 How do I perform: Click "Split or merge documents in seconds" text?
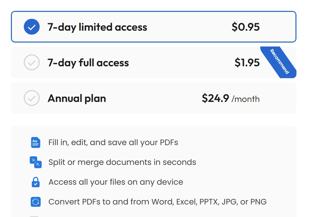coord(122,162)
